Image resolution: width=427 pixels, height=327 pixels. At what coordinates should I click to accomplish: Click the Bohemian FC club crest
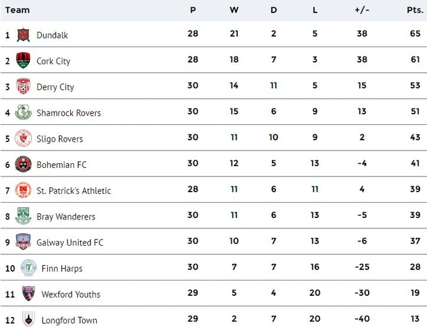pos(23,164)
